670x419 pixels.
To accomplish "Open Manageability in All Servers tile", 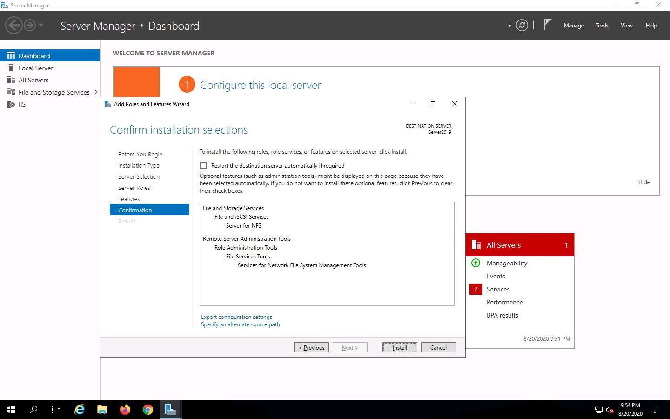I will (x=507, y=263).
